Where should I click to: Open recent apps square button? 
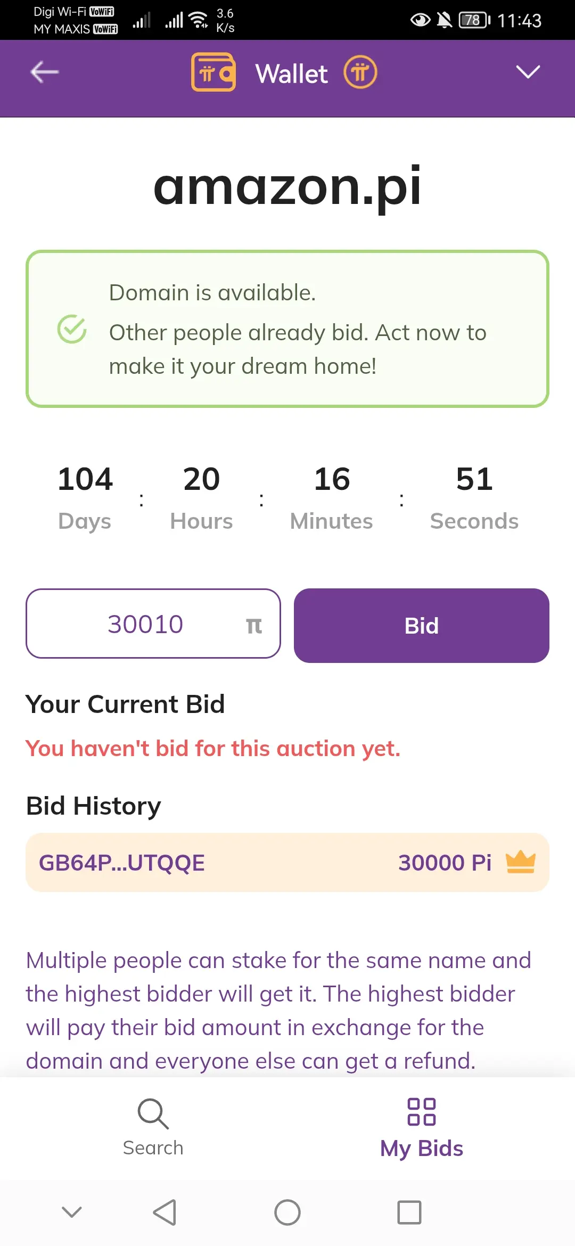409,1212
